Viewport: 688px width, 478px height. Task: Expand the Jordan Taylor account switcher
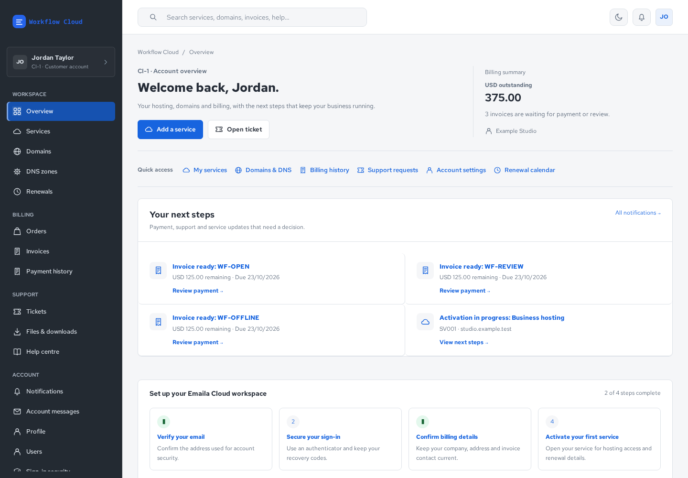click(x=61, y=62)
